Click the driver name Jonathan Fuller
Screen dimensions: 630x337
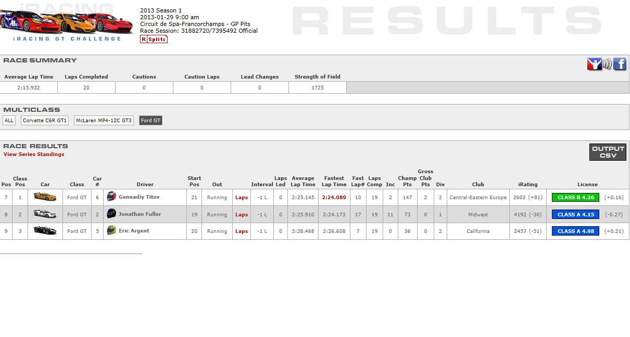(140, 214)
